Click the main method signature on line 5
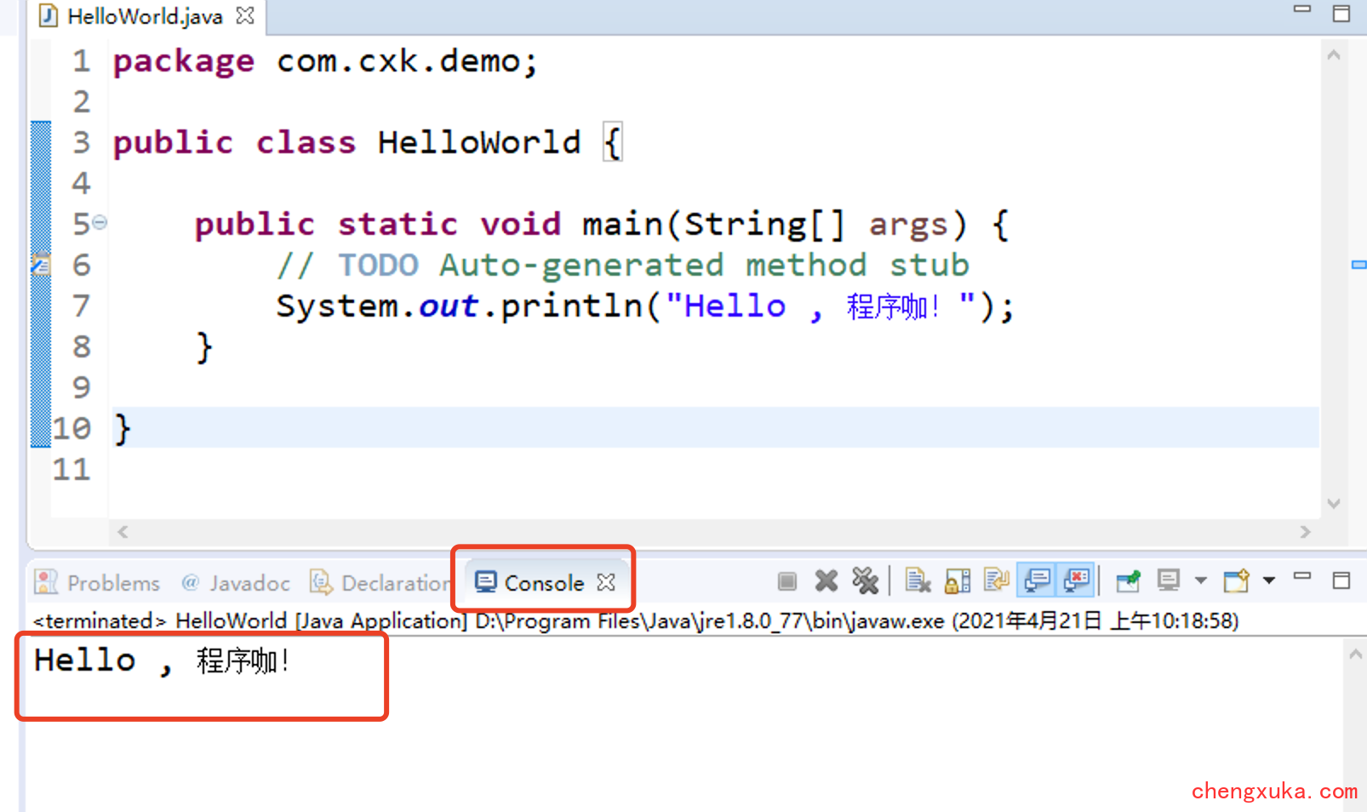The height and width of the screenshot is (812, 1367). click(602, 225)
